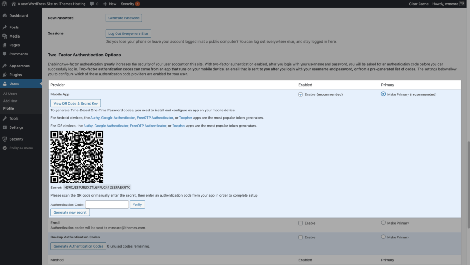Click the Security shield icon in sidebar

(x=5, y=139)
